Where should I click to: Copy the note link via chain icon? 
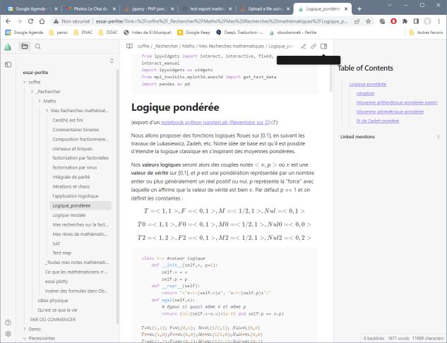(314, 46)
